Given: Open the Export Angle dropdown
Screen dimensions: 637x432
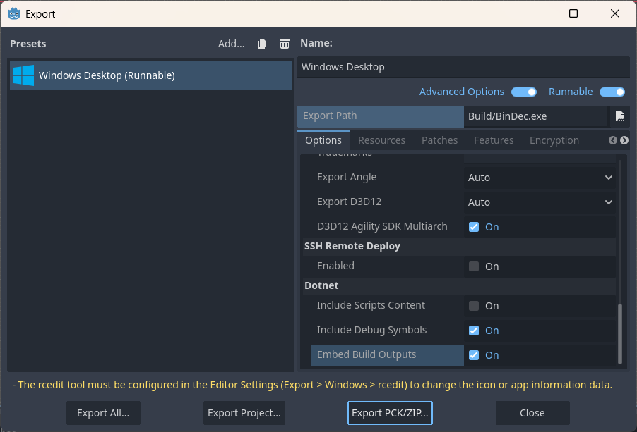Looking at the screenshot, I should click(540, 178).
